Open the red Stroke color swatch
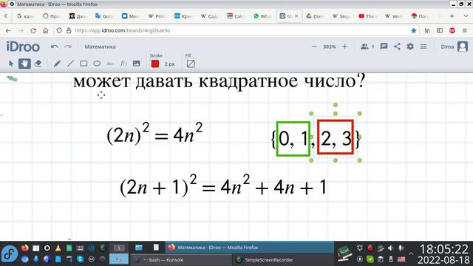Viewport: 473px width, 266px height. click(x=155, y=64)
